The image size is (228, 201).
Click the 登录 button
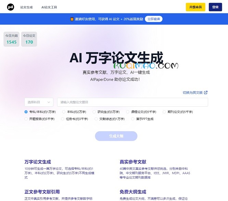point(215,7)
